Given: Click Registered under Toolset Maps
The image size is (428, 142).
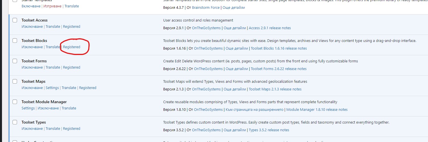Looking at the screenshot, I should [88, 88].
